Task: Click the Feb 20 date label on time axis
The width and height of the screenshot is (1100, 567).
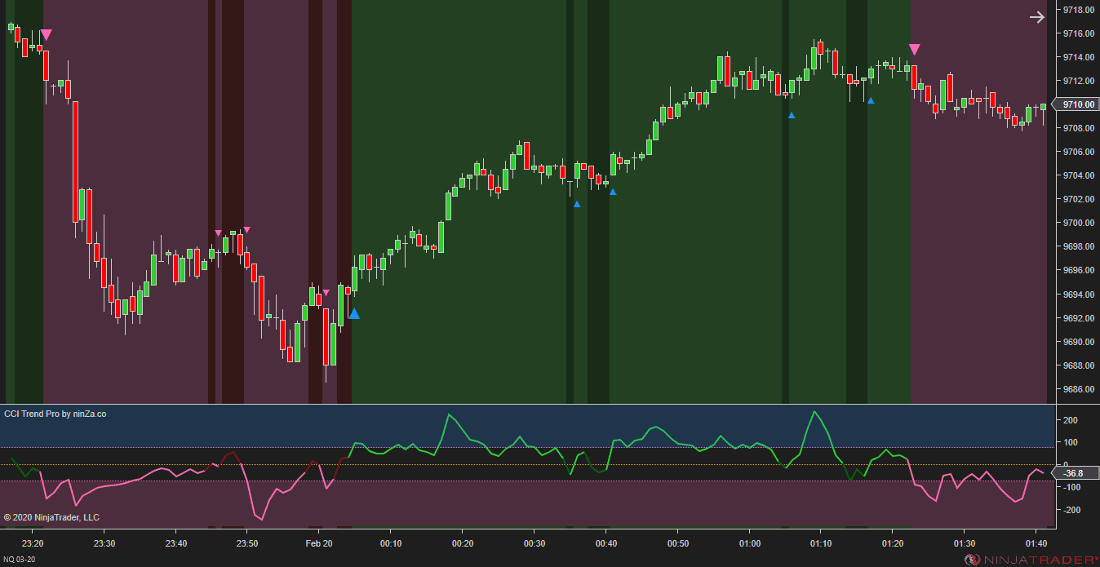Action: 319,543
